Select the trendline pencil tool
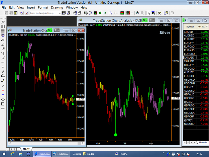The width and height of the screenshot is (209, 157). coord(3,80)
